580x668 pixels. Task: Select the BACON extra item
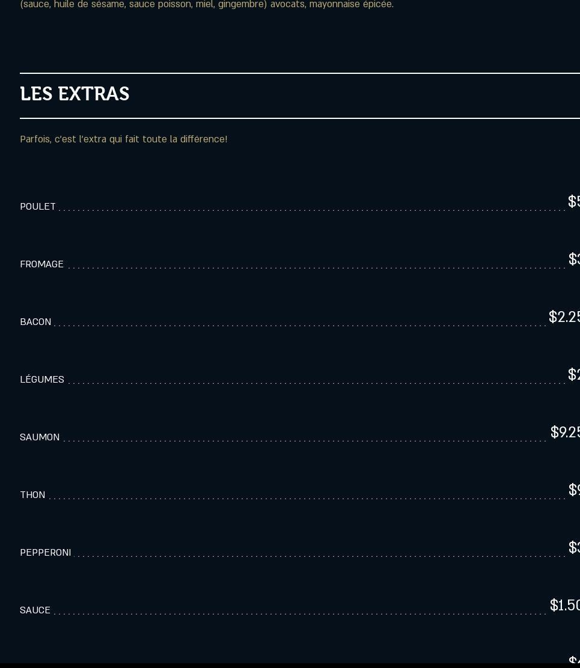point(35,322)
